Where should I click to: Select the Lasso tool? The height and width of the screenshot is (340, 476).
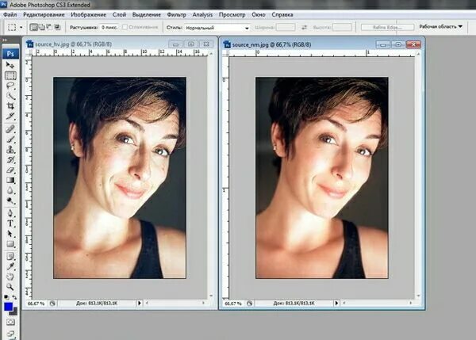(x=10, y=86)
